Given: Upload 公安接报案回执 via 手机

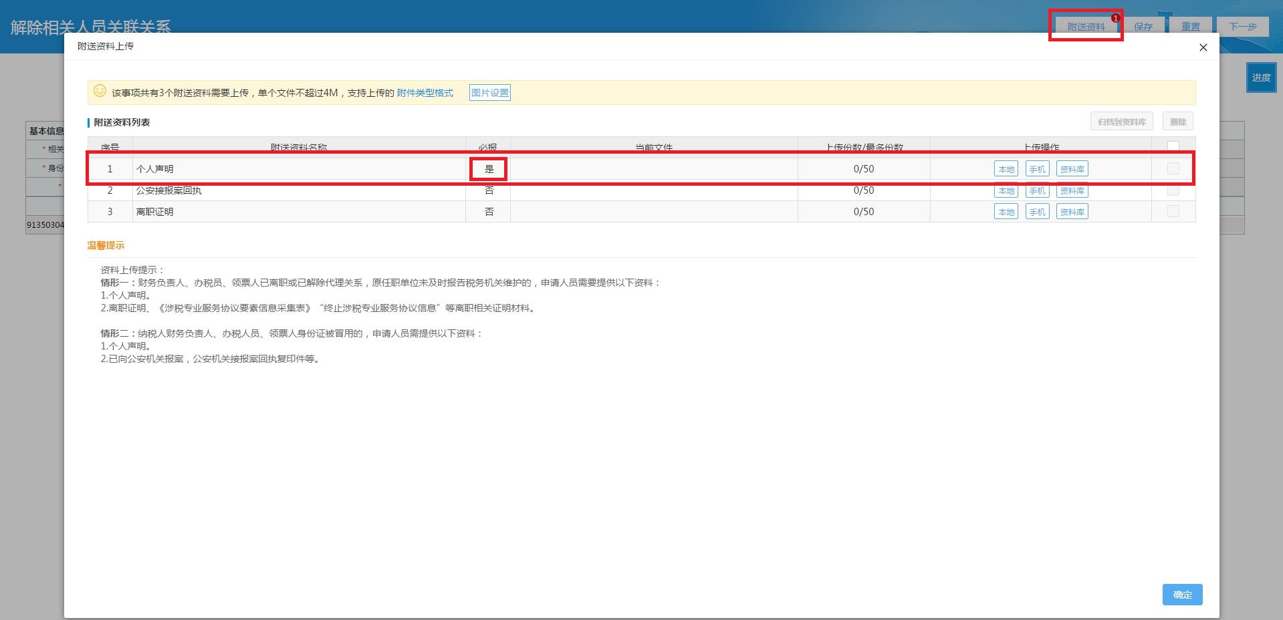Looking at the screenshot, I should tap(1037, 191).
